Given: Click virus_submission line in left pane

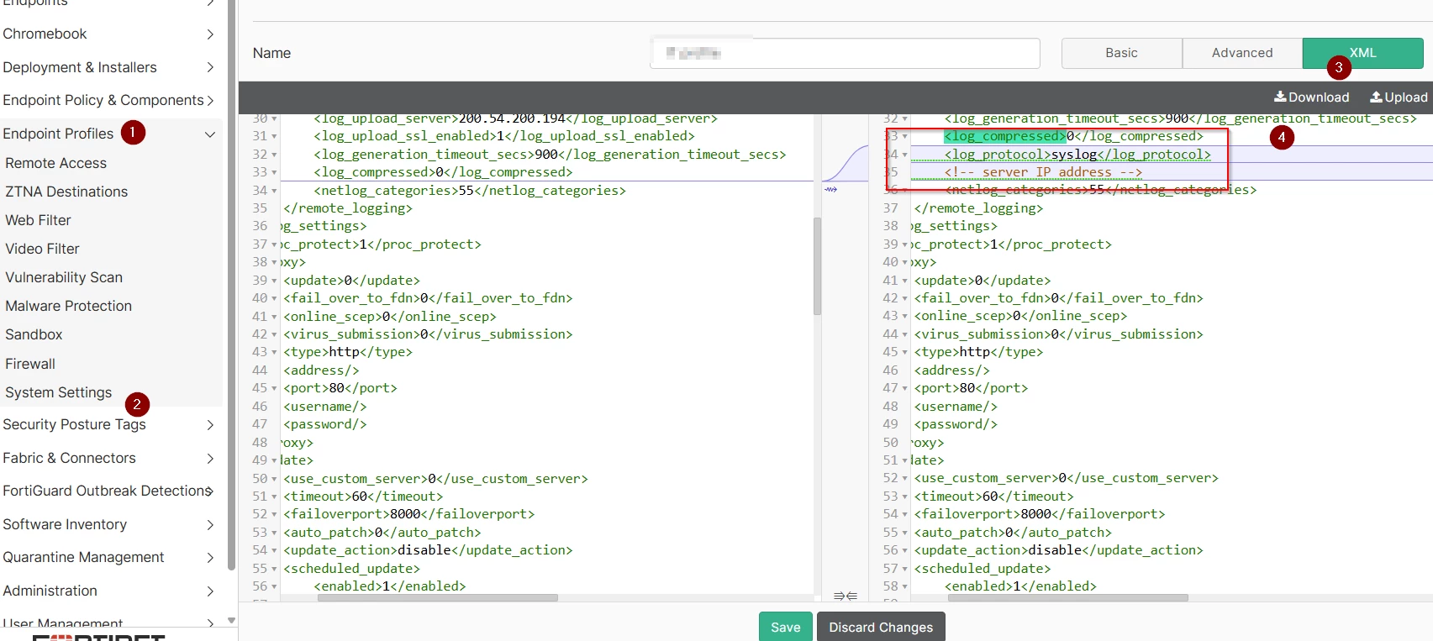Looking at the screenshot, I should (428, 334).
